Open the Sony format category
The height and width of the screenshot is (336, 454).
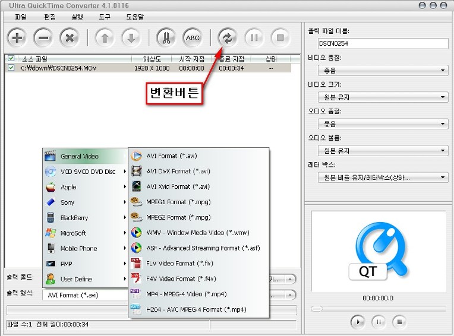(85, 202)
